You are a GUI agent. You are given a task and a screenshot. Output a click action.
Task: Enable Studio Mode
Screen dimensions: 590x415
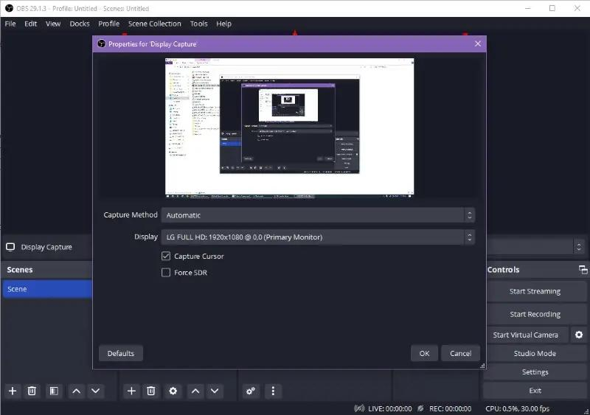[535, 353]
